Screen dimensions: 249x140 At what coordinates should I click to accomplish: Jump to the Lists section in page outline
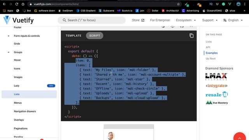[x=209, y=42]
